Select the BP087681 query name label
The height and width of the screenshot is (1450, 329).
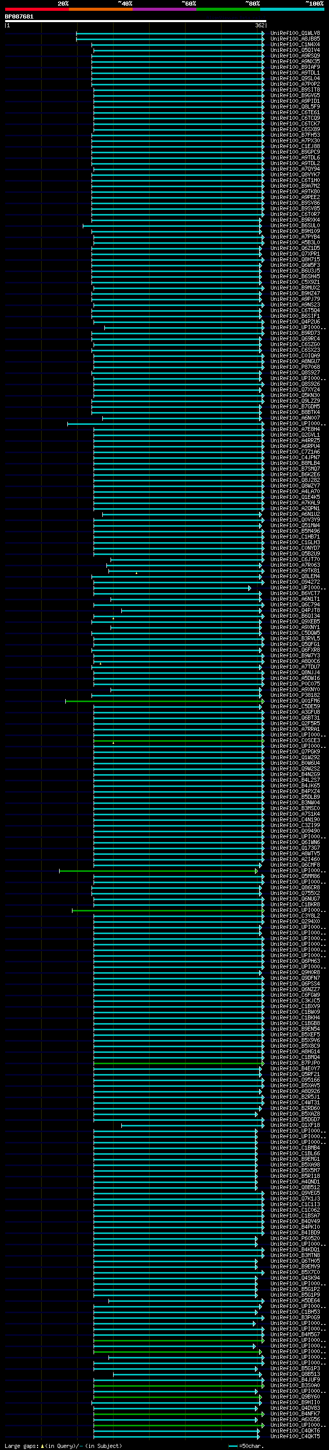pyautogui.click(x=19, y=16)
